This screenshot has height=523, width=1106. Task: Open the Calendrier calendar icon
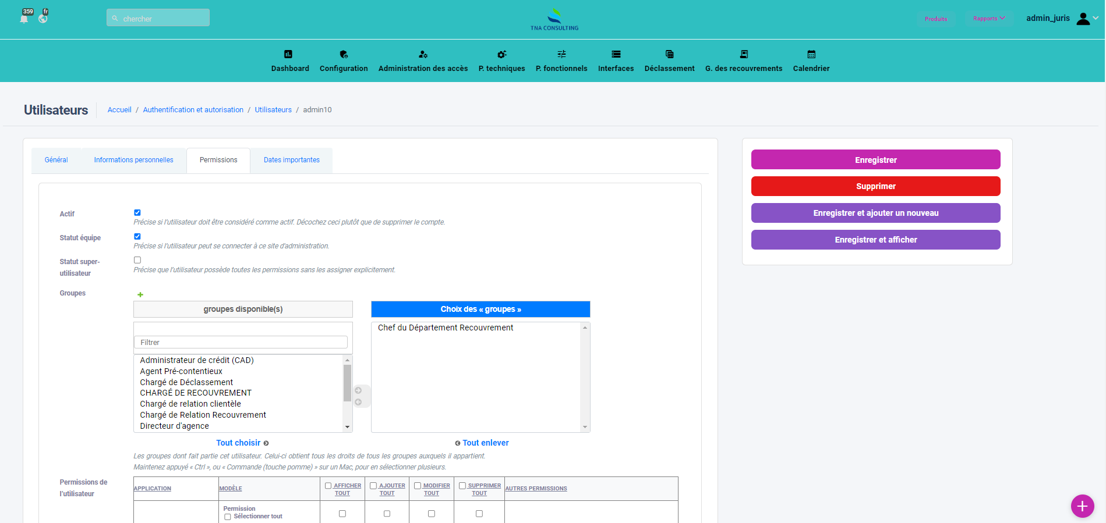point(811,54)
